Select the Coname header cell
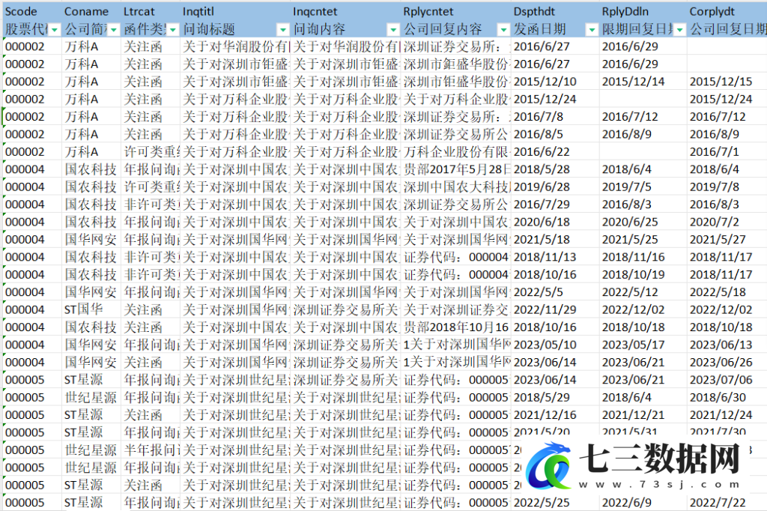 (x=91, y=11)
